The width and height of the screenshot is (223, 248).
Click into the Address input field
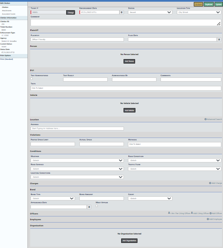click(x=77, y=128)
